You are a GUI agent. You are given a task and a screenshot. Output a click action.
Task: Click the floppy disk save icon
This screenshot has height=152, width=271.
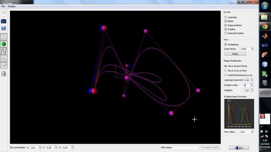[x=4, y=28]
